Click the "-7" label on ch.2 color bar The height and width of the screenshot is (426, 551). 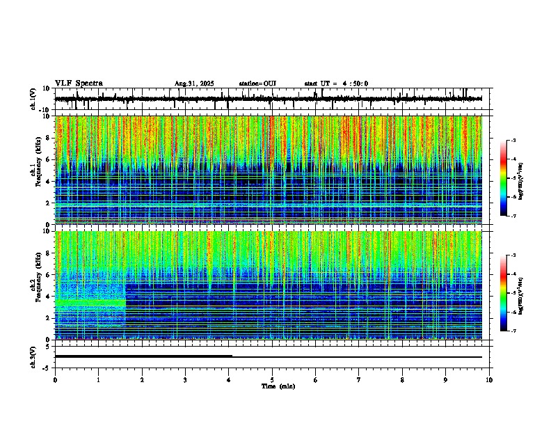point(513,331)
